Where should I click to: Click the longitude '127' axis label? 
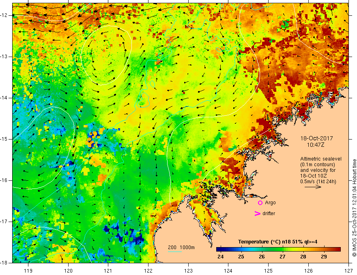tap(348, 271)
